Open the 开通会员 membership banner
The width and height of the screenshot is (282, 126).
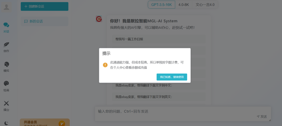coord(45,122)
